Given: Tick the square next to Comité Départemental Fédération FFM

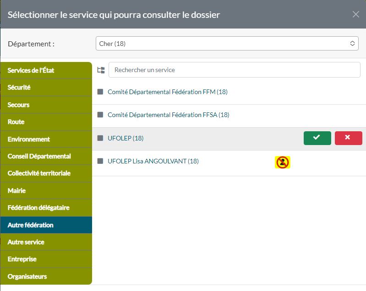Looking at the screenshot, I should [100, 92].
